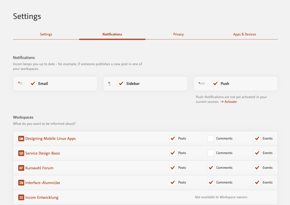
Task: Click the Workspaces section heading
Action: (23, 117)
